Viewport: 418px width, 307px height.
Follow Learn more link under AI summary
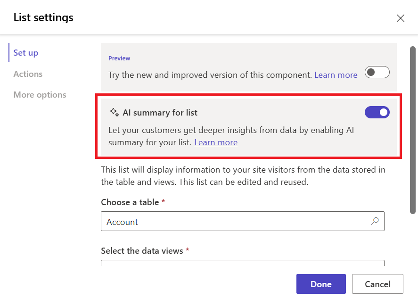[216, 142]
